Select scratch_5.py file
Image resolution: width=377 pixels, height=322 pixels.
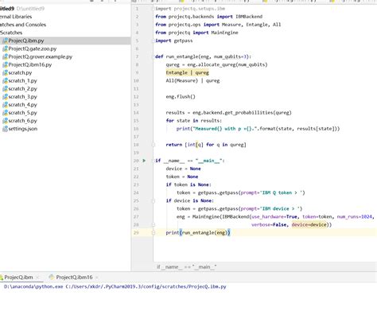point(22,113)
